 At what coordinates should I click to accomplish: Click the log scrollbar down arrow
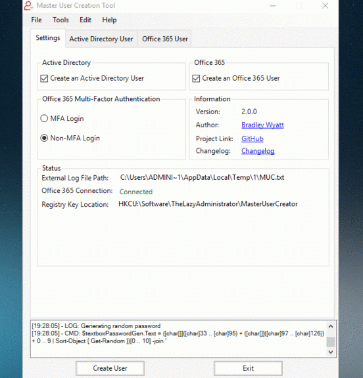click(x=331, y=352)
